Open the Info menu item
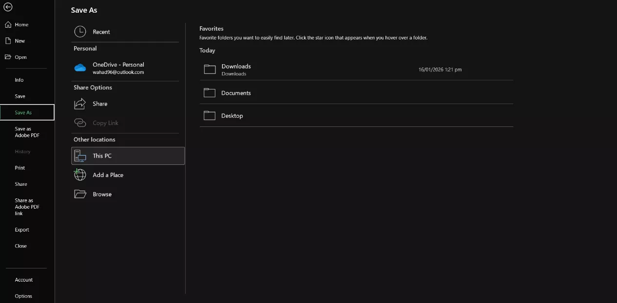617x303 pixels. (x=19, y=80)
